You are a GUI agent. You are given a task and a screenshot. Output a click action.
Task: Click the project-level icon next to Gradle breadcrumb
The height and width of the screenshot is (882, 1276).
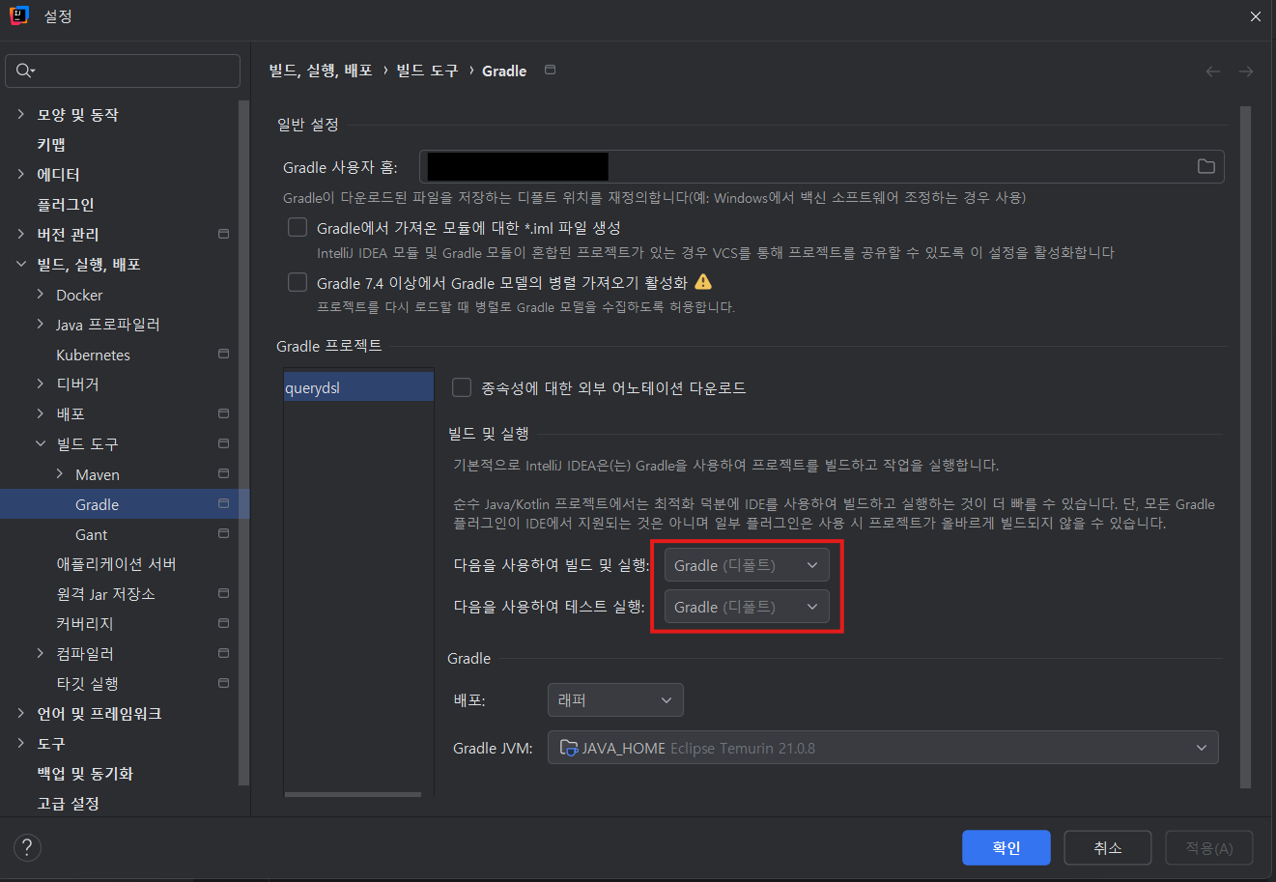(551, 70)
